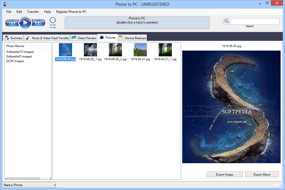Switch to the Summary tab
The width and height of the screenshot is (285, 190).
pos(14,38)
